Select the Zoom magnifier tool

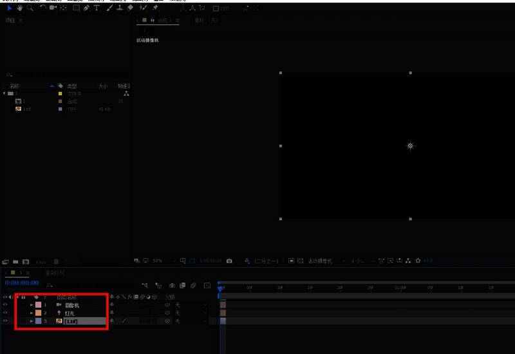coord(30,8)
